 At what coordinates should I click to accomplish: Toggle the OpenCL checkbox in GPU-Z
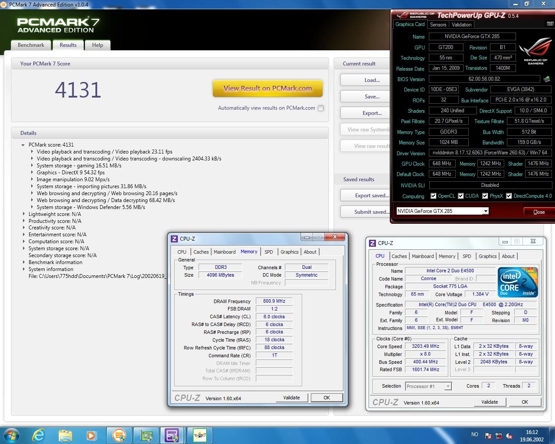[433, 196]
